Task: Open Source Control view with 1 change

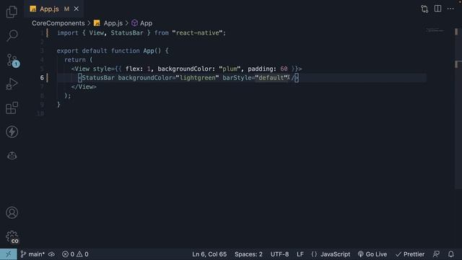Action: (12, 61)
